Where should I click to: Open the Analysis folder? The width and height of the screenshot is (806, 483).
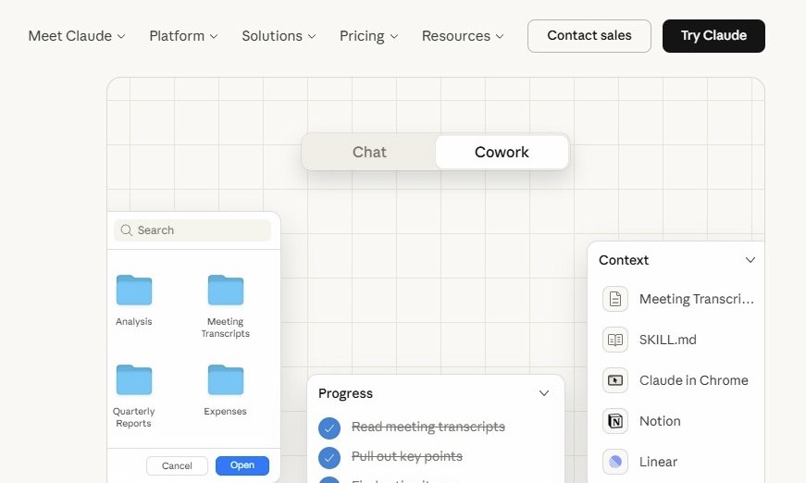pos(134,291)
